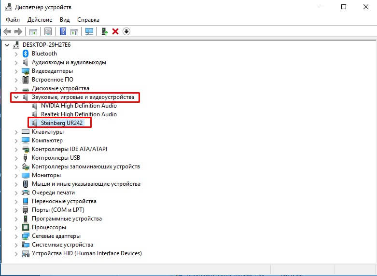Expand Контроллеры IDE ATA/ATAPI chevron
The image size is (377, 276).
16,149
